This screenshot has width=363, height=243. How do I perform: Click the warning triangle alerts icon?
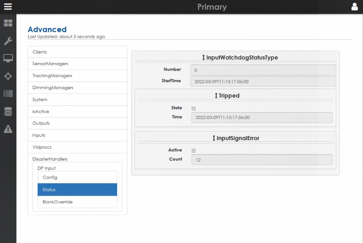click(8, 129)
